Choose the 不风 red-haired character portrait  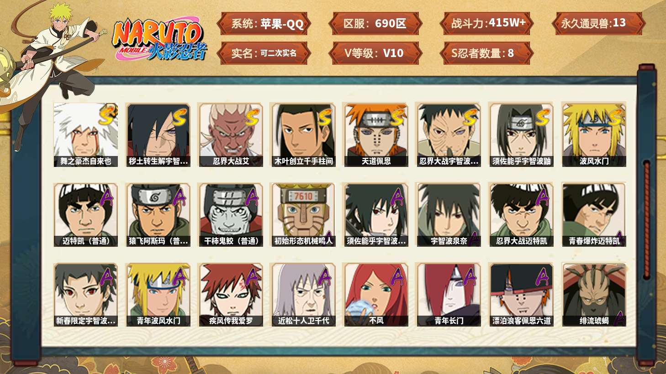tap(376, 295)
